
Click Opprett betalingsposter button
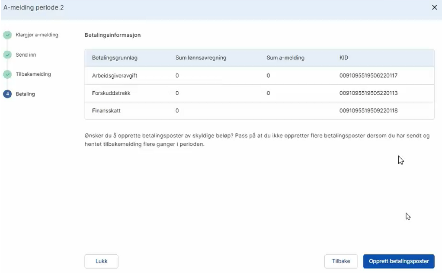point(398,261)
